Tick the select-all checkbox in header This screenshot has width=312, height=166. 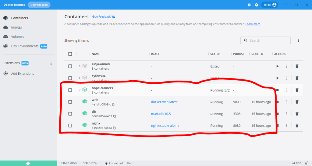70,54
